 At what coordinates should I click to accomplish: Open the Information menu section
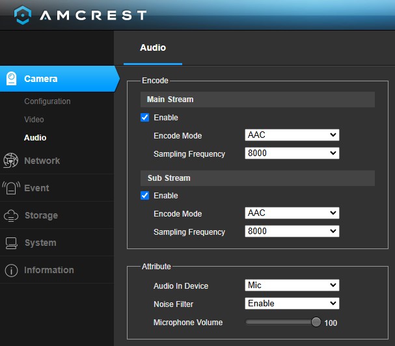pos(57,270)
